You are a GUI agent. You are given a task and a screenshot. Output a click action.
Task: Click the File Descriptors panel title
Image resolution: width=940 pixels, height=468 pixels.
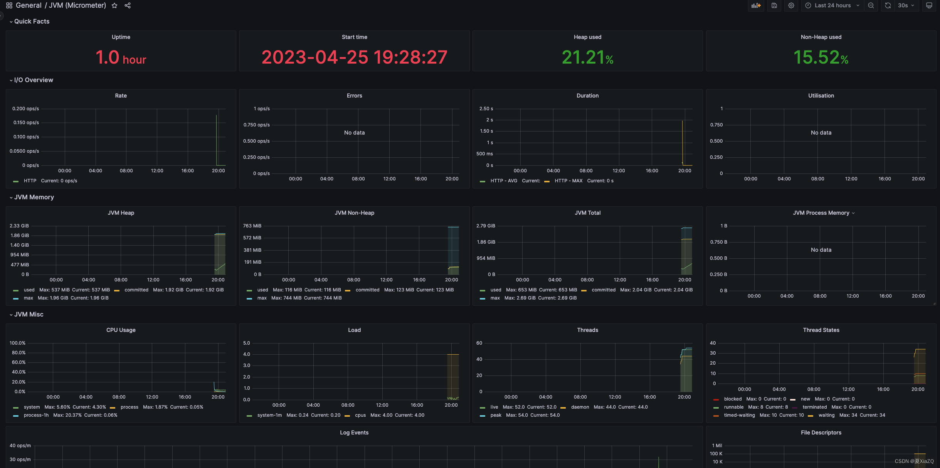click(821, 433)
